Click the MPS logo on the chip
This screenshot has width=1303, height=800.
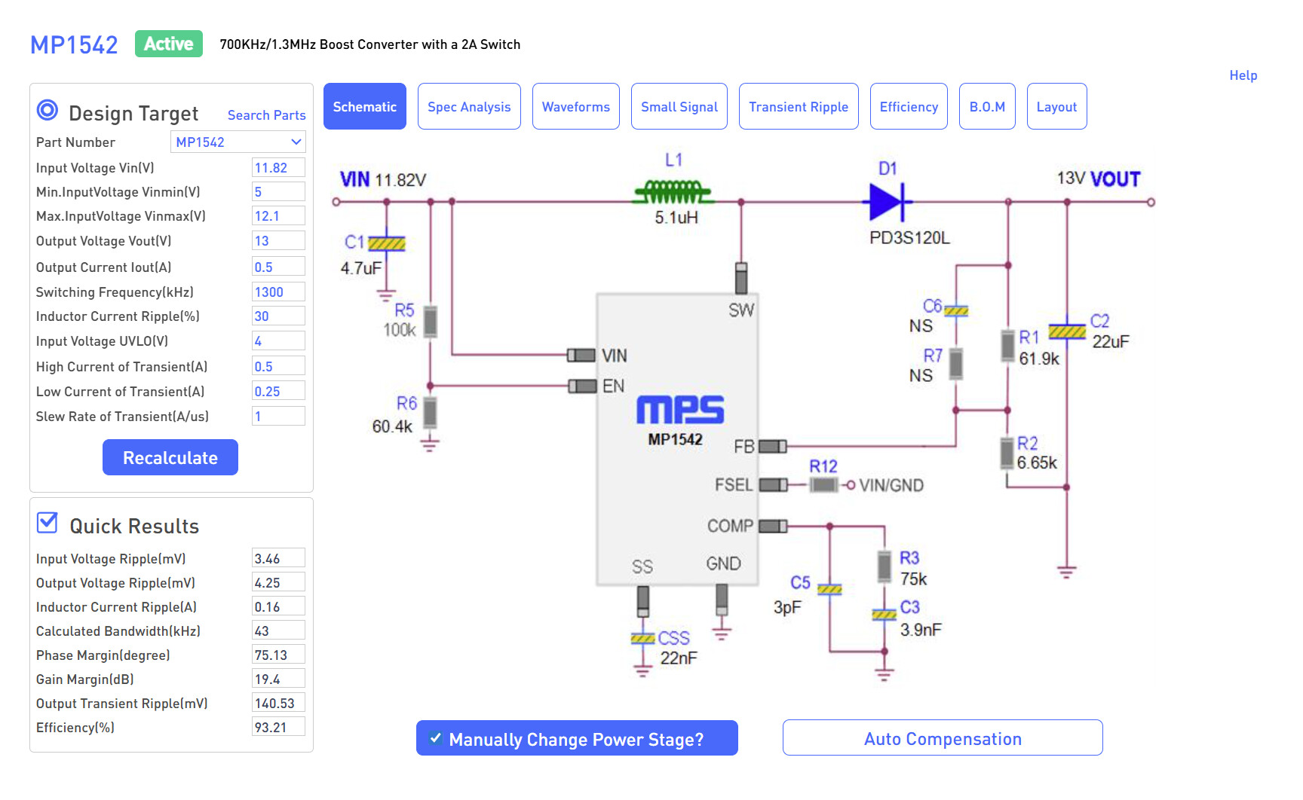pyautogui.click(x=679, y=411)
